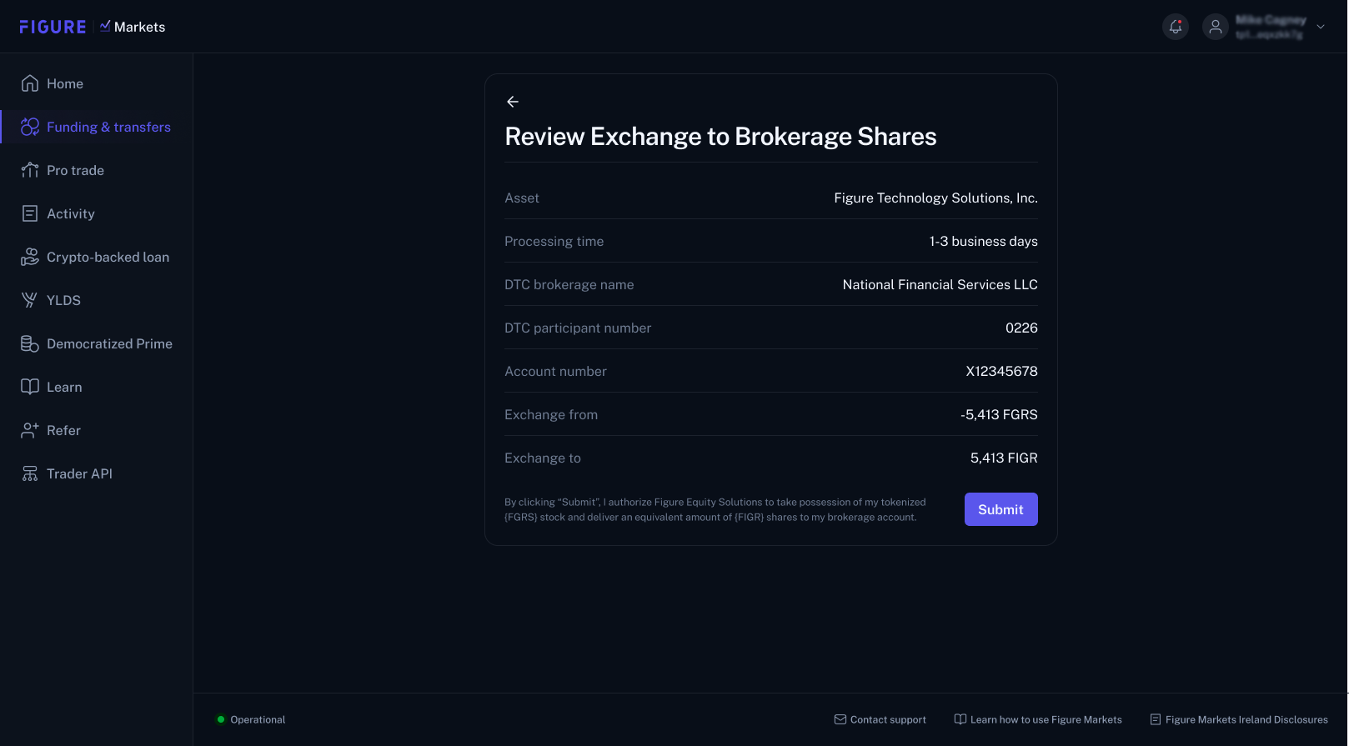Click the user profile avatar icon
The height and width of the screenshot is (746, 1349).
1216,27
